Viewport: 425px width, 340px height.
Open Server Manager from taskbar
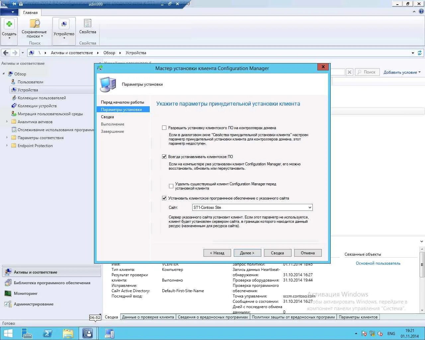pos(27,333)
